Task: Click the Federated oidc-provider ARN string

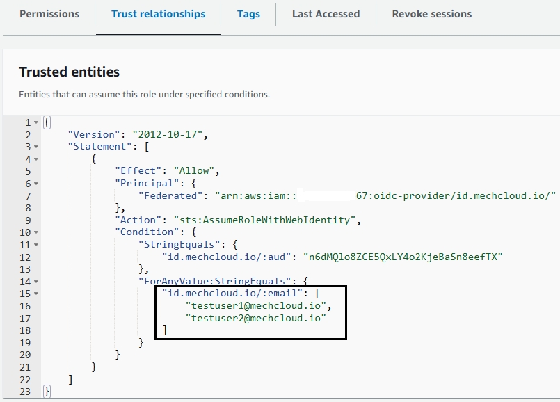Action: point(385,196)
